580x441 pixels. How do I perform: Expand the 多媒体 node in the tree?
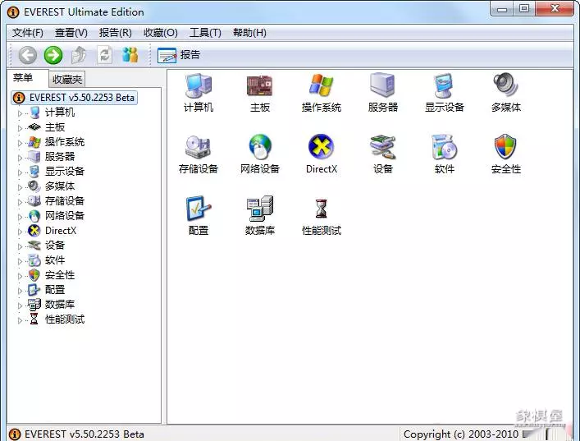point(20,187)
